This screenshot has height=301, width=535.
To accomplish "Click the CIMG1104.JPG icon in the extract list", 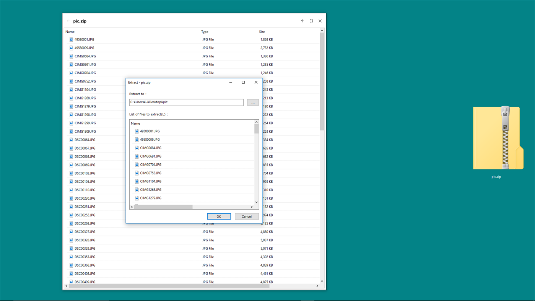I will coord(137,181).
